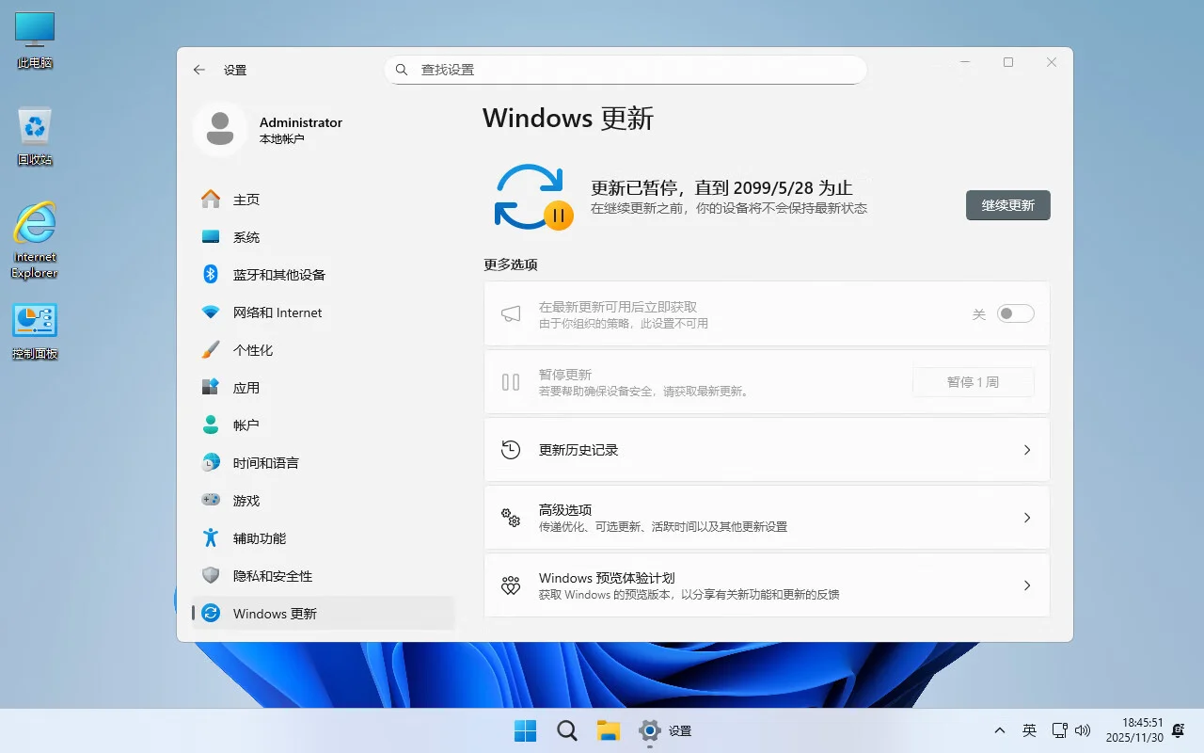Expand Advanced options settings

coord(767,517)
